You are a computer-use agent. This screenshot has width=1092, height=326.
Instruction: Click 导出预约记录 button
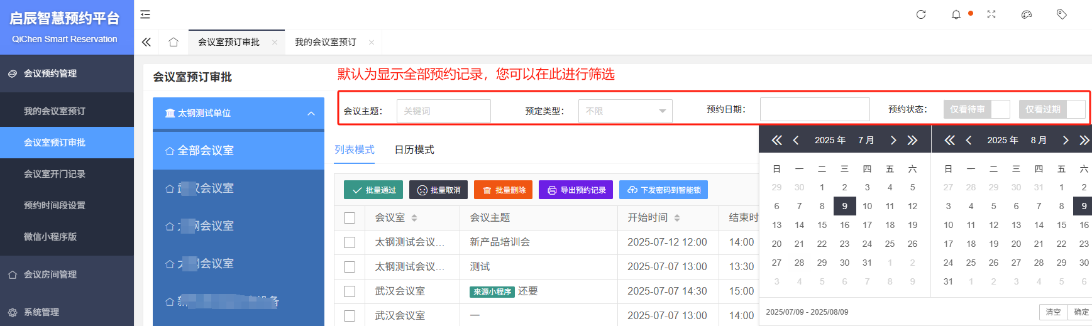pyautogui.click(x=576, y=190)
